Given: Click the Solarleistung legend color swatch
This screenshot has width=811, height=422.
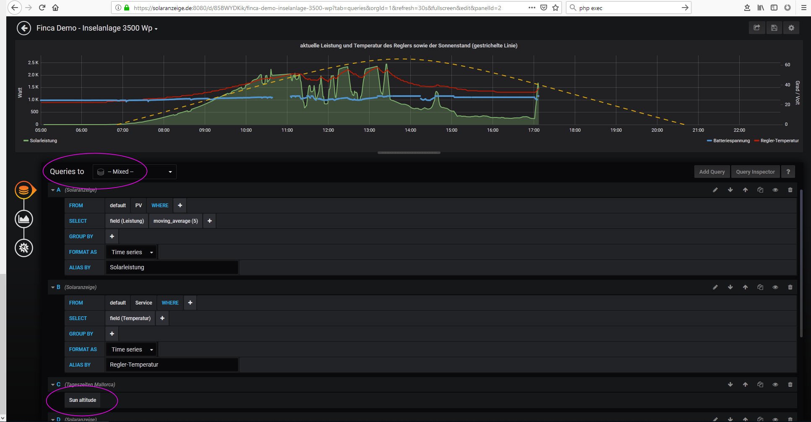Looking at the screenshot, I should (x=26, y=141).
